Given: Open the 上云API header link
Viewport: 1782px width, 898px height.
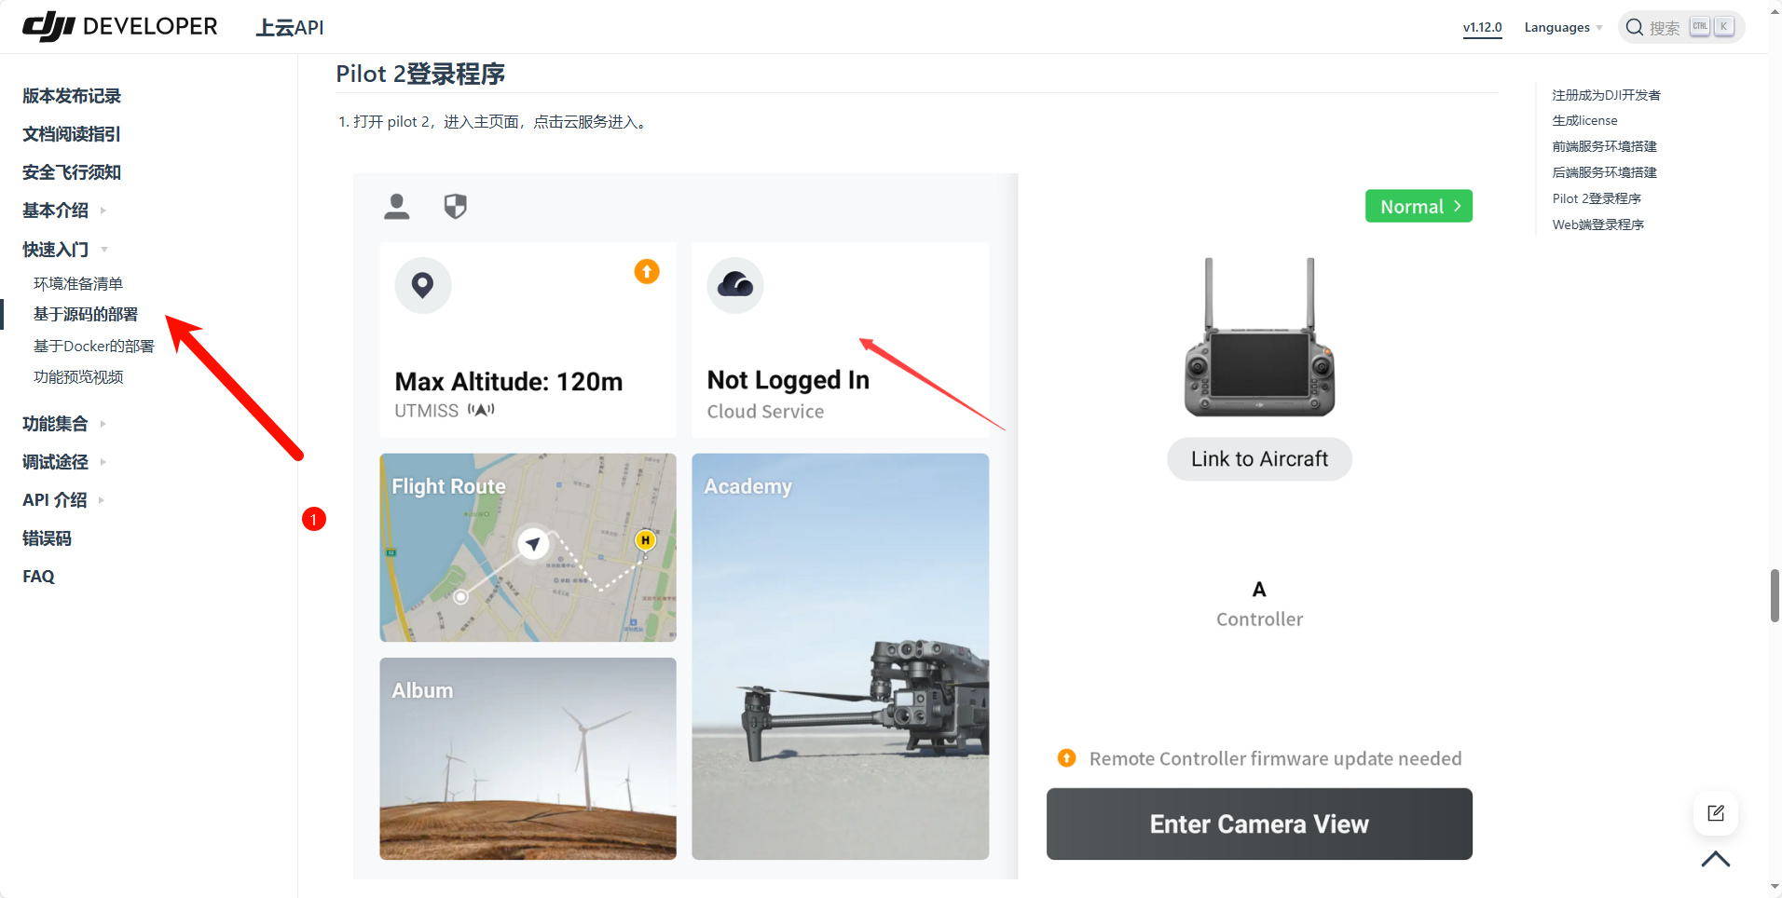Looking at the screenshot, I should pyautogui.click(x=290, y=27).
